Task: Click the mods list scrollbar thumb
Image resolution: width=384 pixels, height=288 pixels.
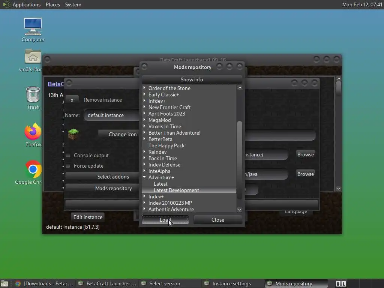Action: (240, 160)
